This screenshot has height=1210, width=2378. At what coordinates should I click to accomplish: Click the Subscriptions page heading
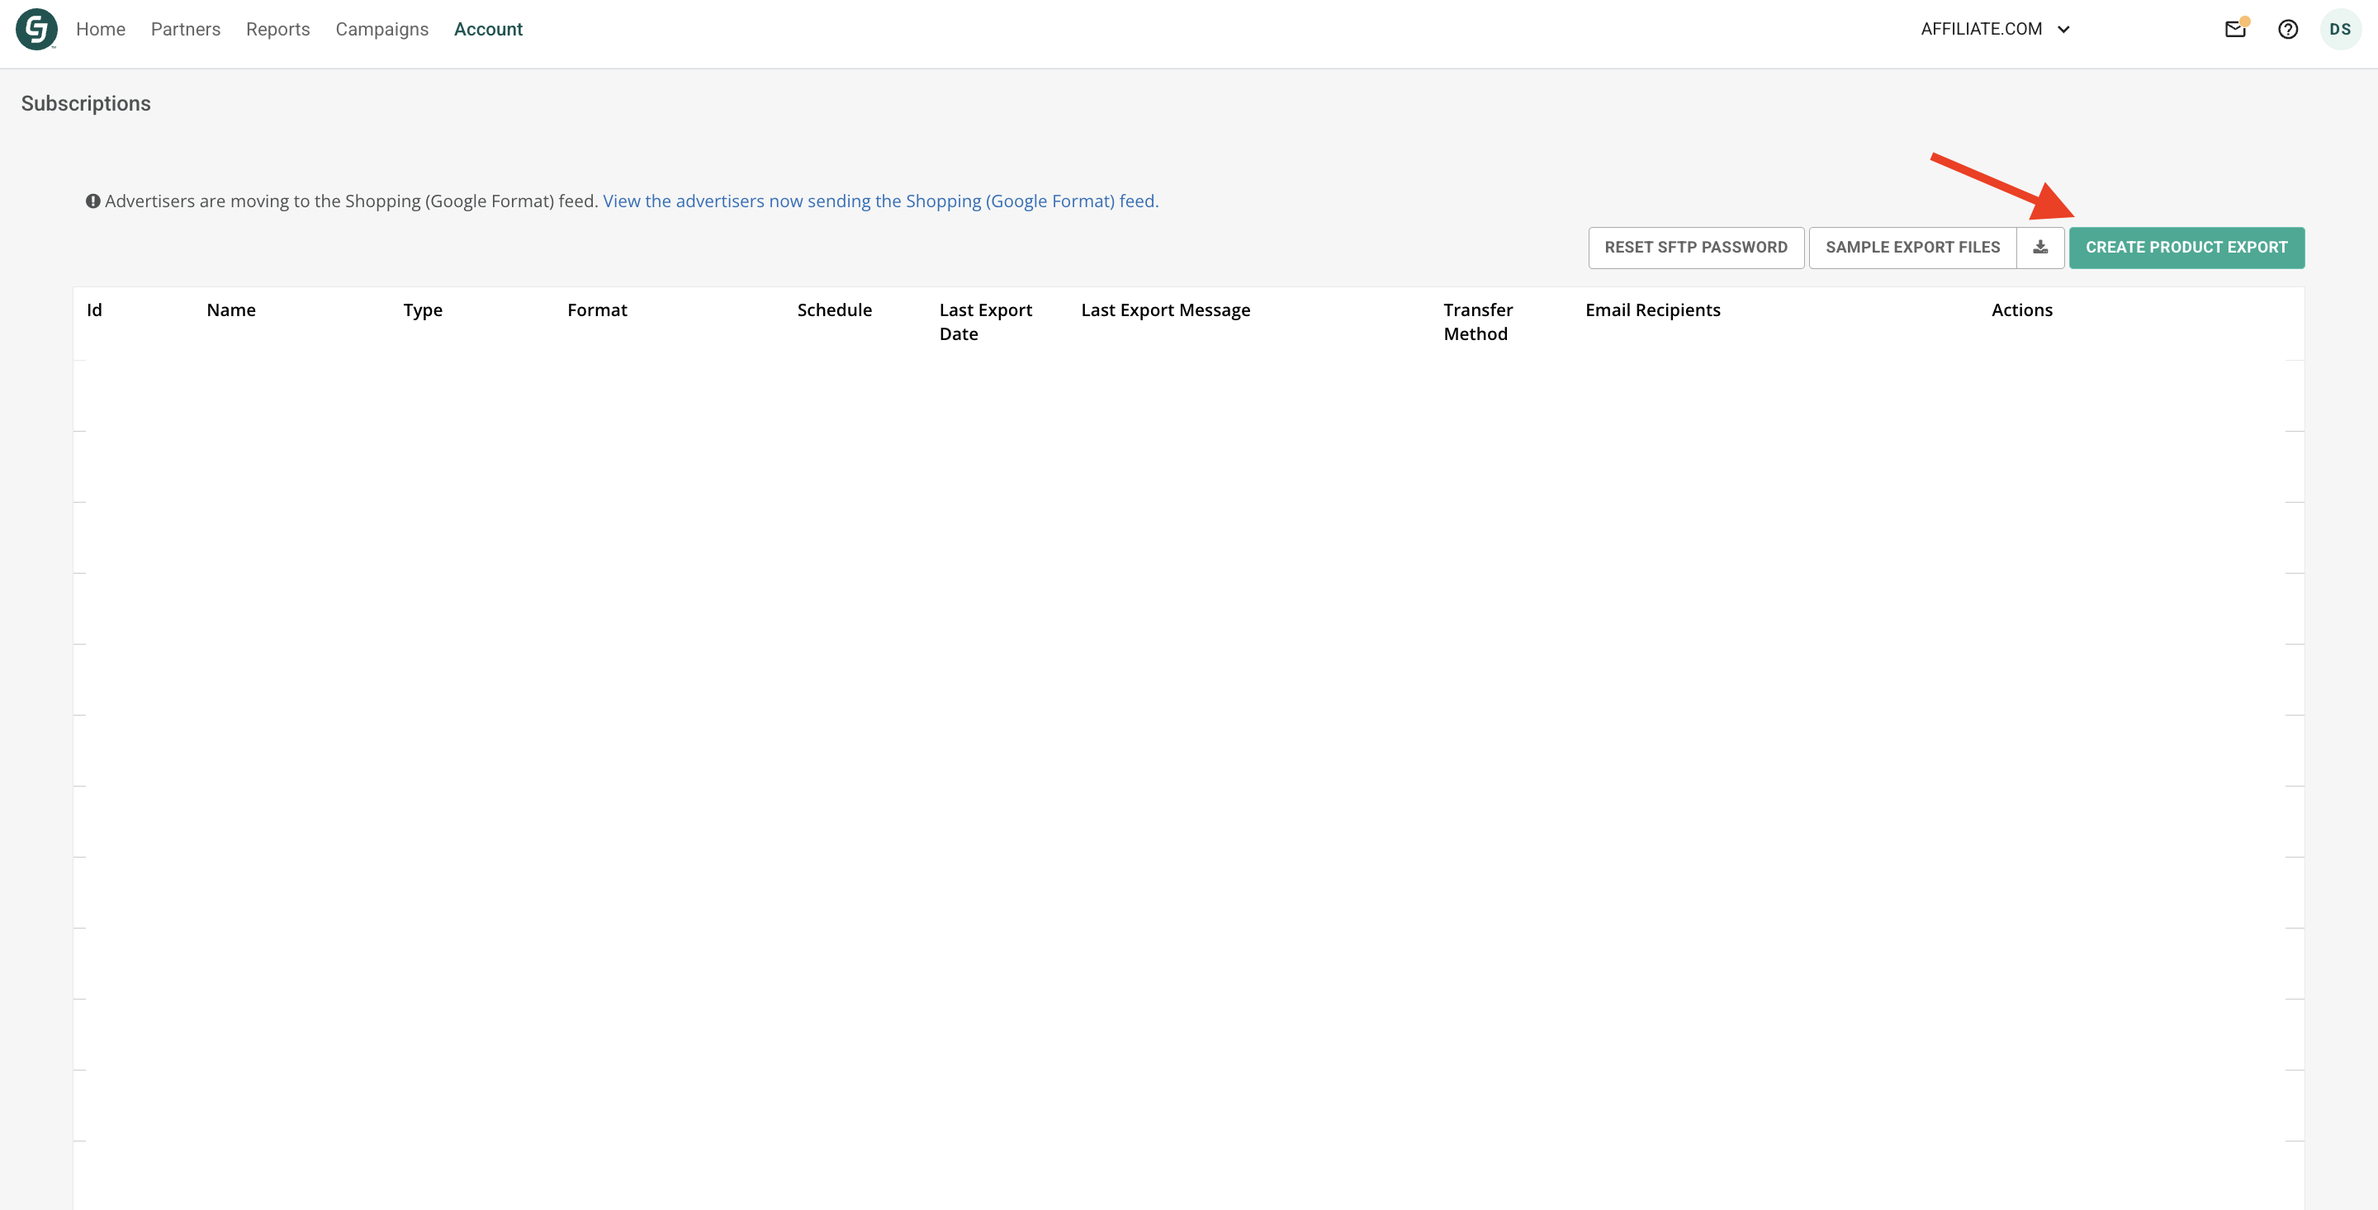coord(86,103)
